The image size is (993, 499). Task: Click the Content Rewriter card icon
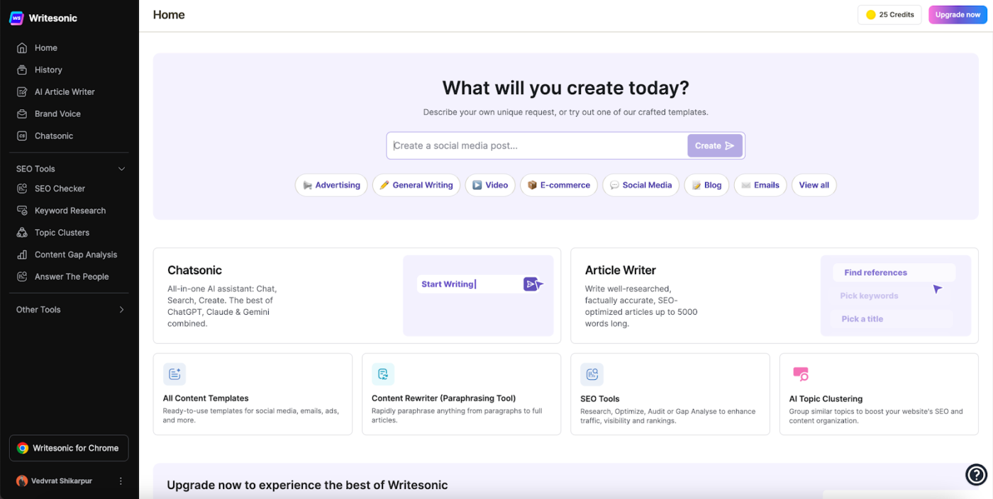[383, 374]
